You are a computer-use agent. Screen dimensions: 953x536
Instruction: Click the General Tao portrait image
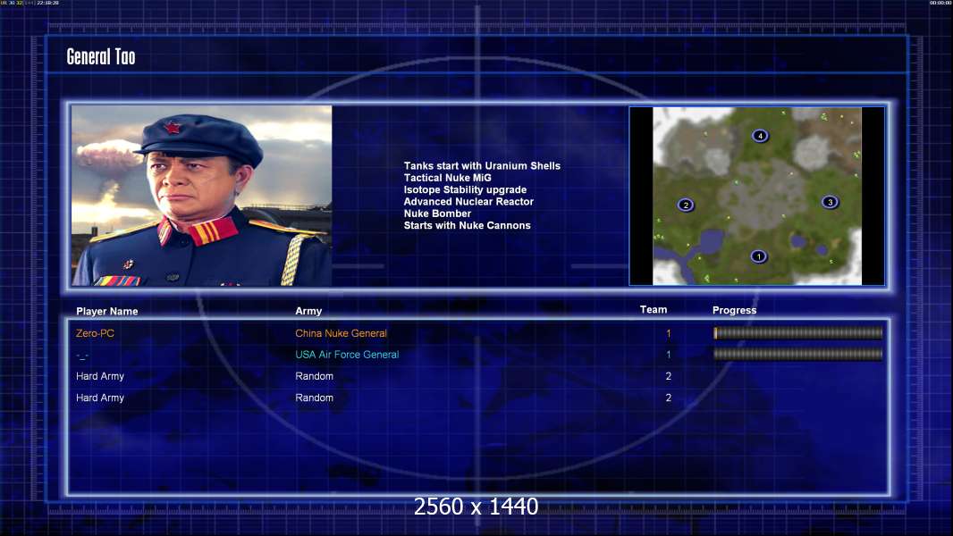202,196
